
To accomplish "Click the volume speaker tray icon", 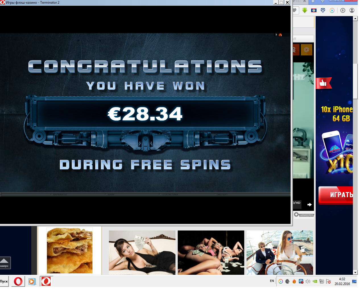I will pyautogui.click(x=308, y=281).
